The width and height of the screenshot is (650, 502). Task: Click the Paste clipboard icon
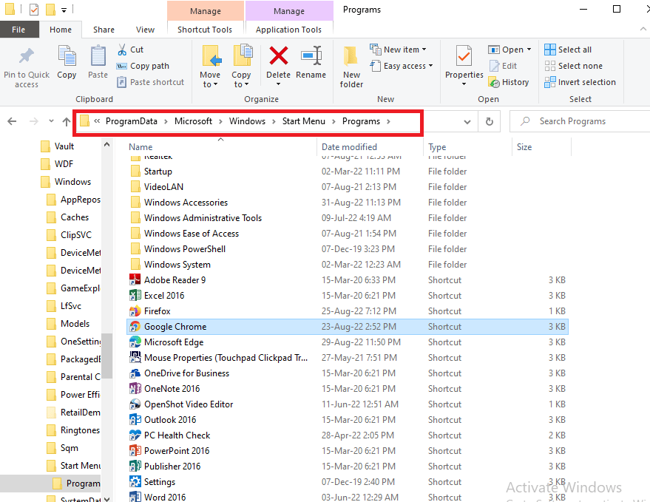point(98,56)
